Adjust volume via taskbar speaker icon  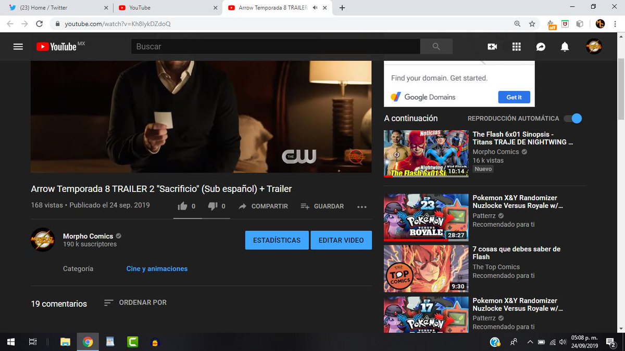tap(562, 342)
